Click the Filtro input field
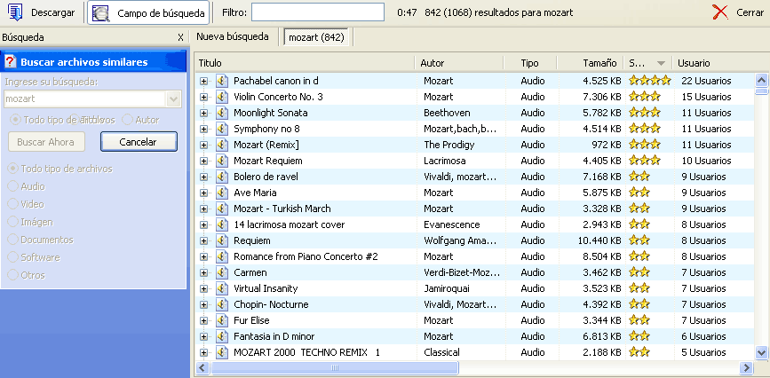The width and height of the screenshot is (770, 378). [318, 12]
